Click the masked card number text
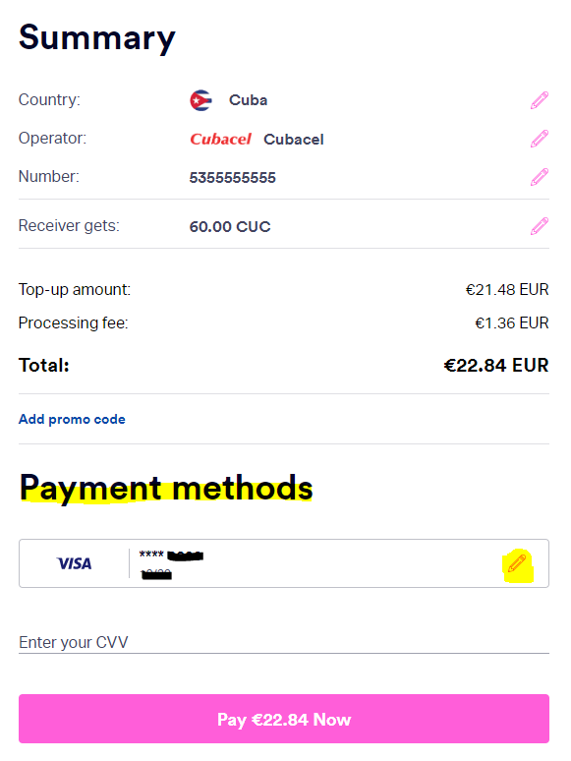This screenshot has height=761, width=571. pyautogui.click(x=171, y=555)
